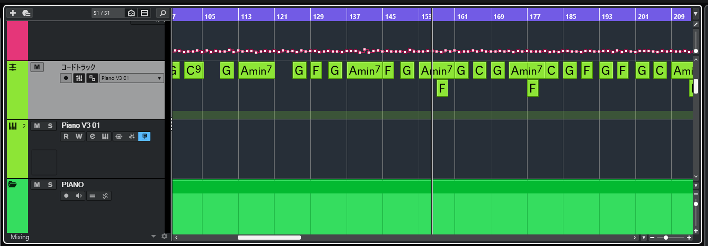Select the C9 chord event

coord(194,70)
